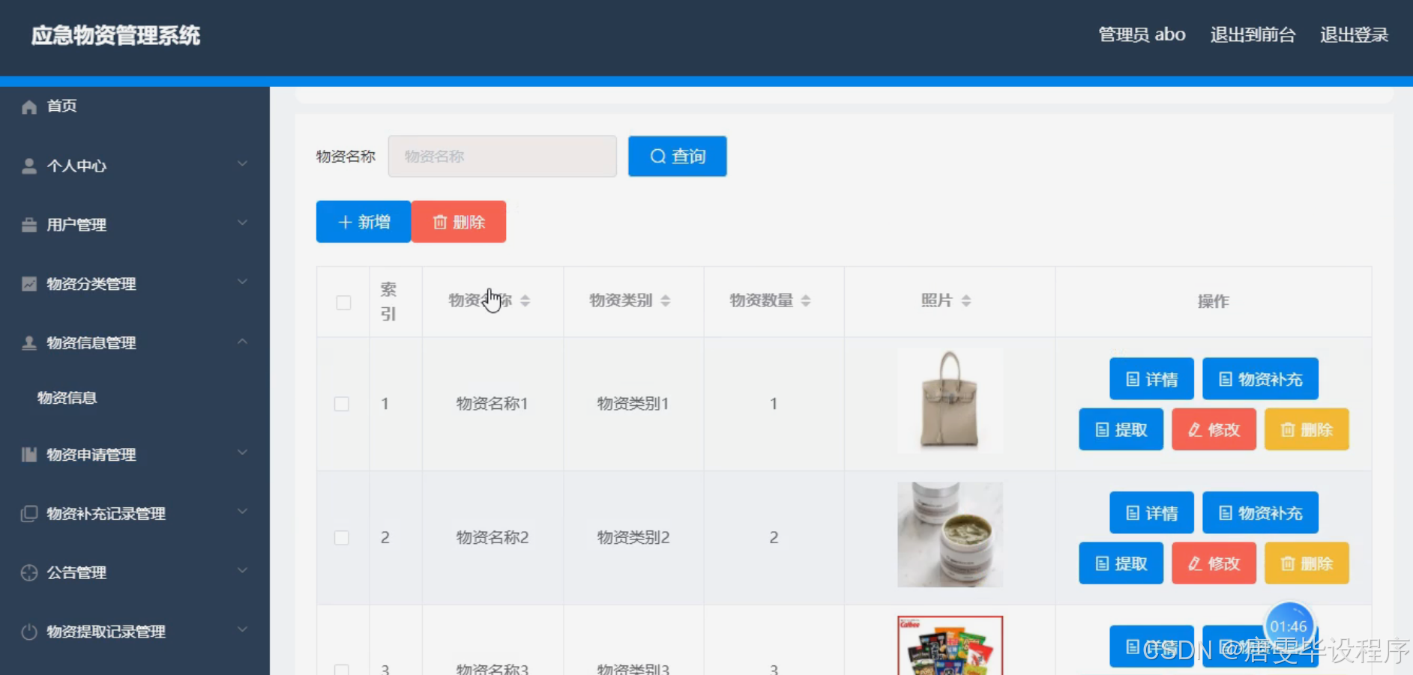Click the 操作 column header
This screenshot has height=675, width=1413.
coord(1213,301)
